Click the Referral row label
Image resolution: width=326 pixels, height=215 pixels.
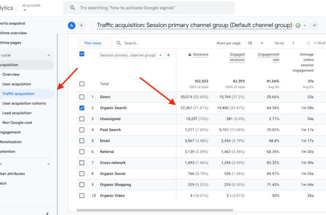(107, 152)
